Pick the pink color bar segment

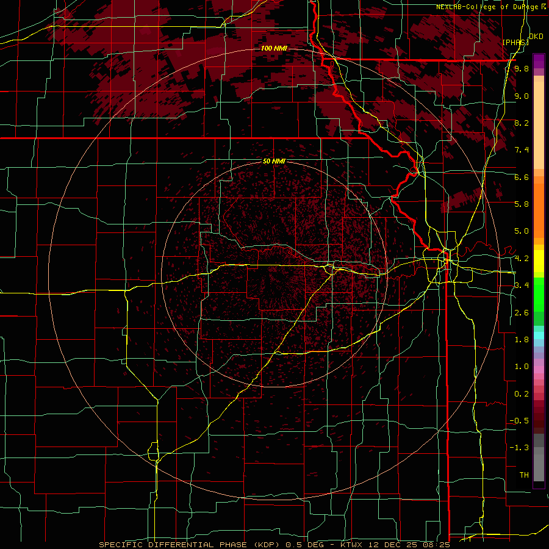click(539, 370)
